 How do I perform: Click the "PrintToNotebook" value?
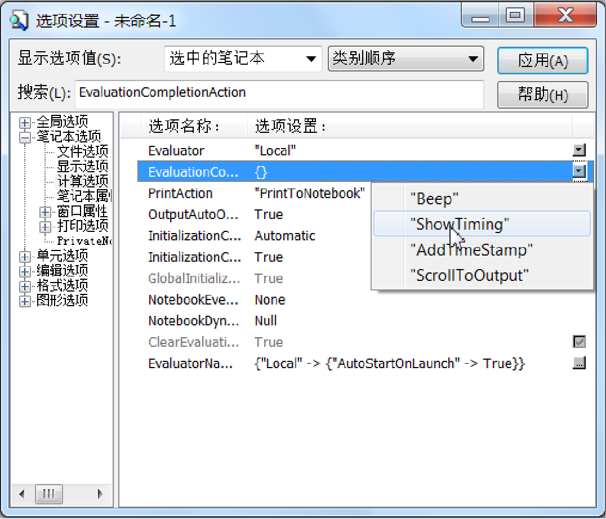[x=310, y=193]
